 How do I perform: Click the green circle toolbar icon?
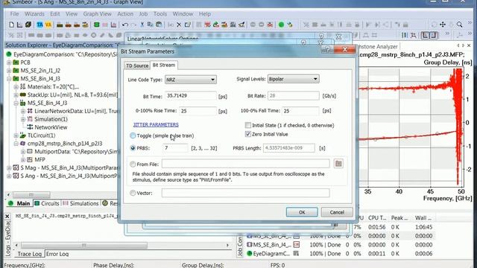[282, 25]
